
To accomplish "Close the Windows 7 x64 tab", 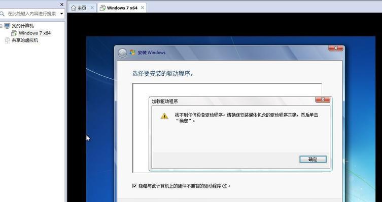I will coord(142,8).
